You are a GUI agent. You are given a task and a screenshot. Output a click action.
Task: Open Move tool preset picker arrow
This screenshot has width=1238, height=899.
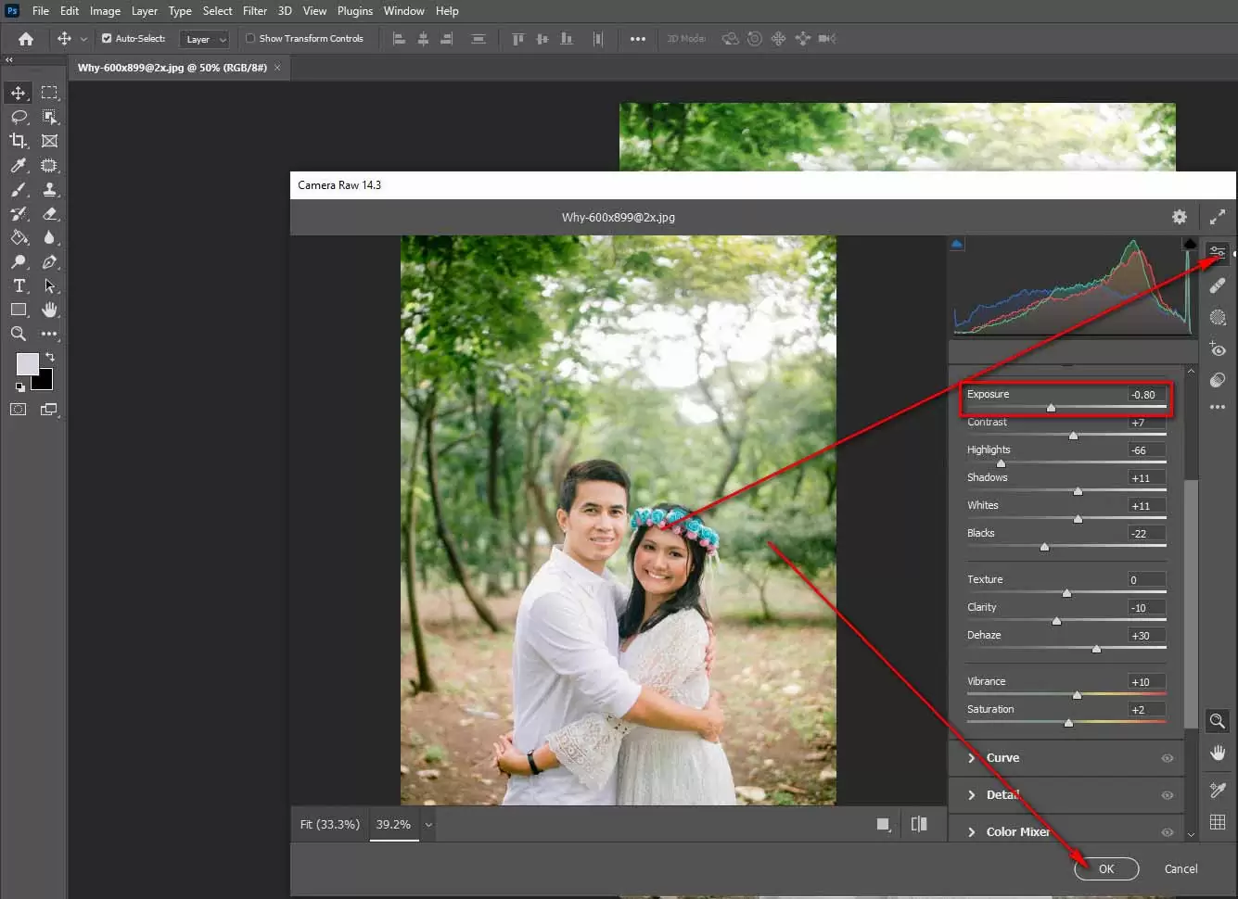(83, 39)
